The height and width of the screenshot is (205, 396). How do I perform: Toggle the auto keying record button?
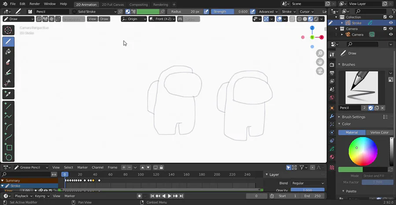click(139, 196)
